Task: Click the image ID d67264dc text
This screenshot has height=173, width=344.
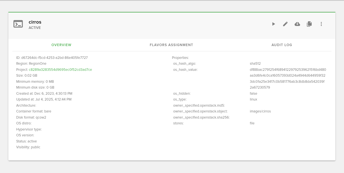Action: [x=52, y=58]
